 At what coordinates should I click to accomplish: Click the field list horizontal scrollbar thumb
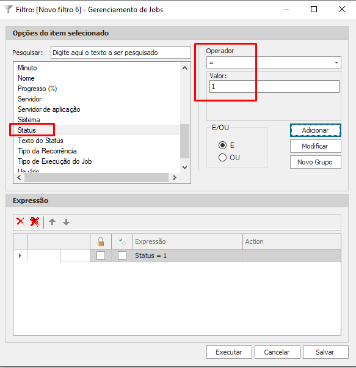(96, 178)
